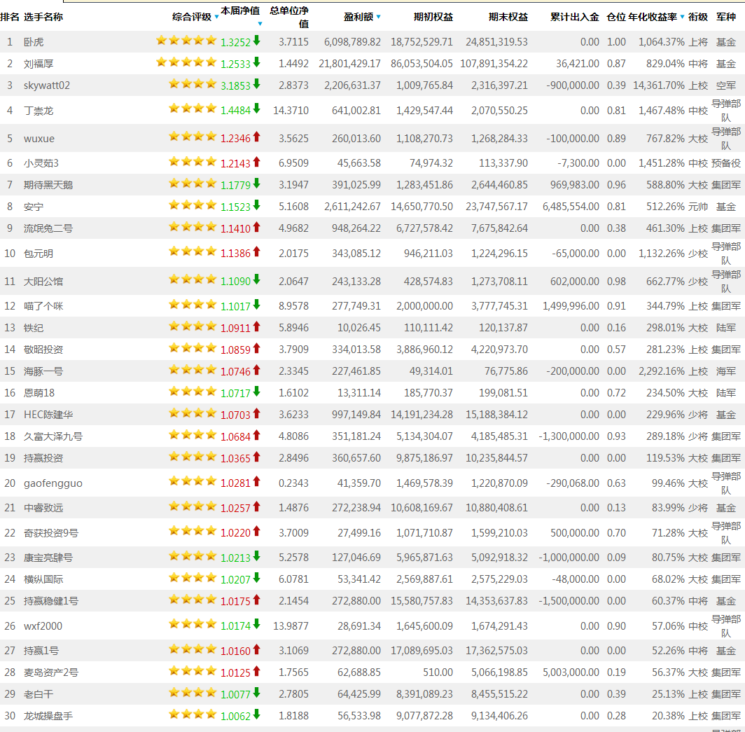Click green down arrow in 恩萌18 row
The width and height of the screenshot is (745, 732).
pos(256,391)
